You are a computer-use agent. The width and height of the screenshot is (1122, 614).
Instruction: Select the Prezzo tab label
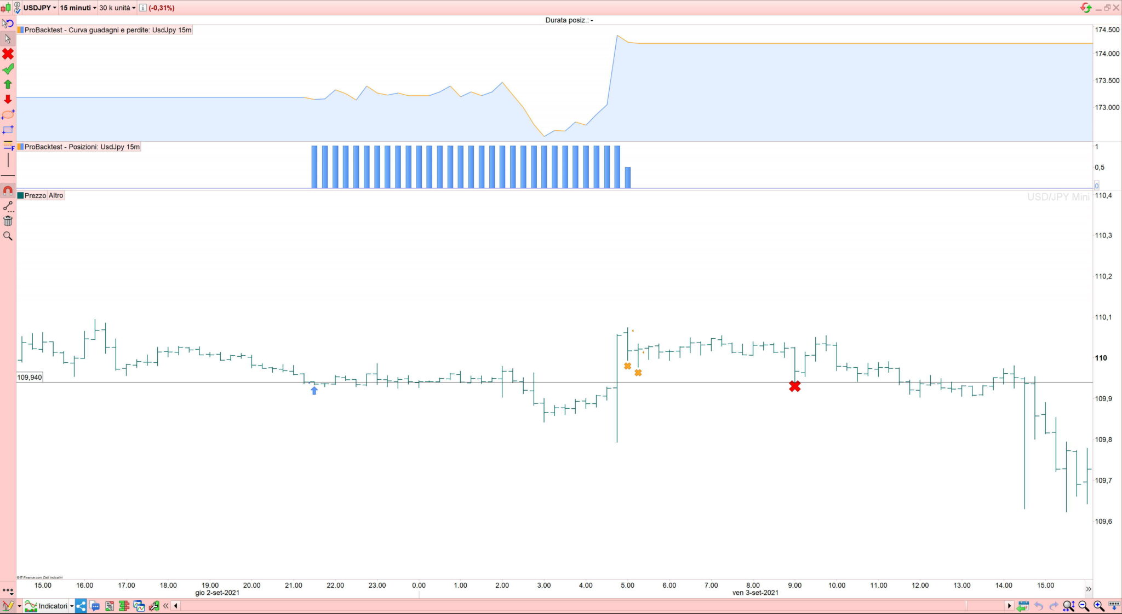tap(35, 195)
